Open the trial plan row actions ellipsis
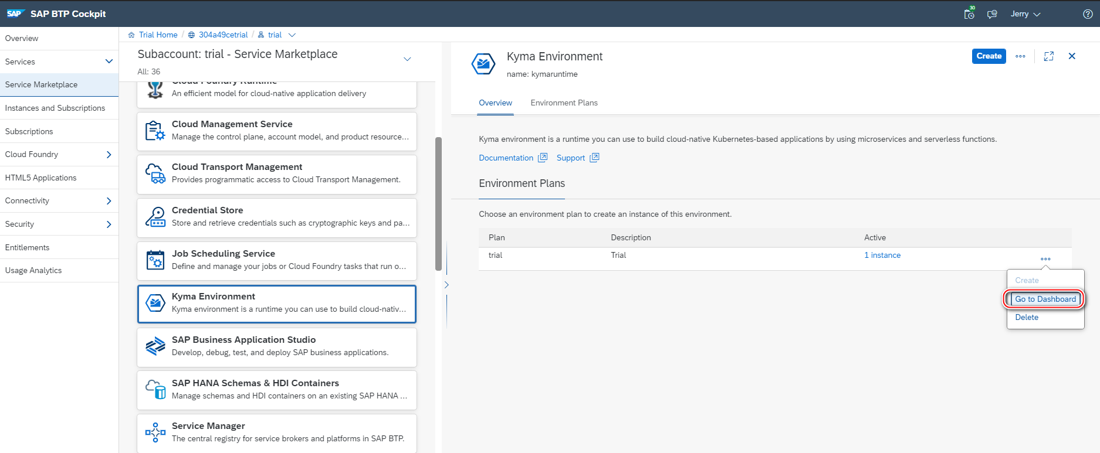This screenshot has height=453, width=1100. pyautogui.click(x=1045, y=259)
